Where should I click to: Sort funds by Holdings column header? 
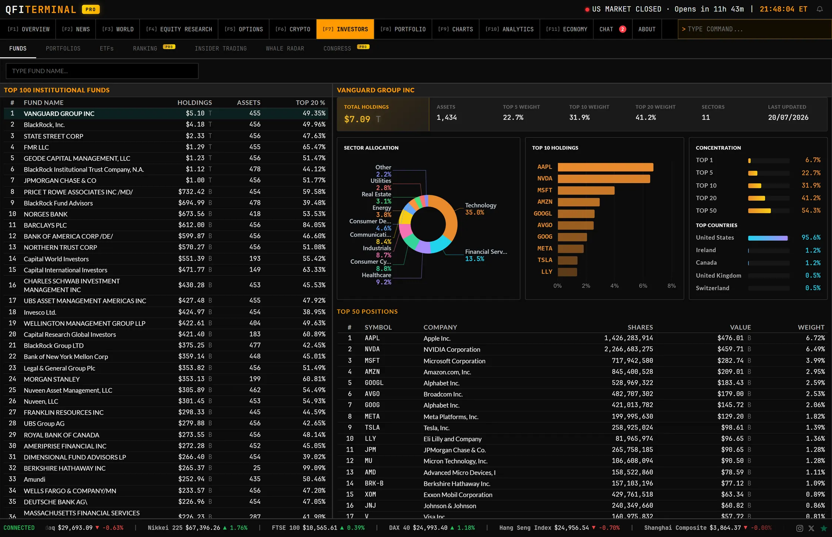click(194, 103)
